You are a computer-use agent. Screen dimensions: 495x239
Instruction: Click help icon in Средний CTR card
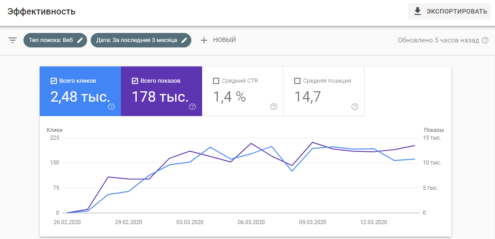[273, 107]
